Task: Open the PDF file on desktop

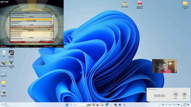Action: click(x=140, y=5)
